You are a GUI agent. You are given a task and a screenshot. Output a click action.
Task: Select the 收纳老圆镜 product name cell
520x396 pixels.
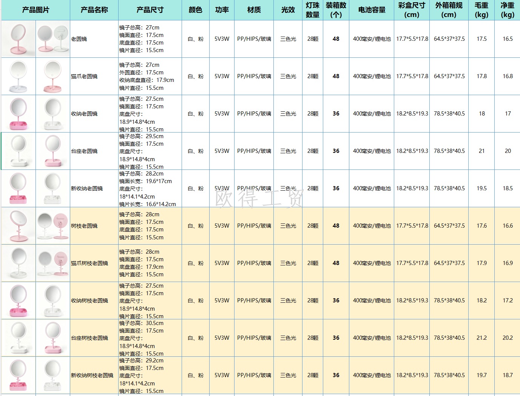click(x=94, y=114)
